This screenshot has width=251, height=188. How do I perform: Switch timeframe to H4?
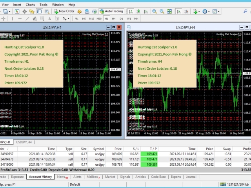[114, 19]
